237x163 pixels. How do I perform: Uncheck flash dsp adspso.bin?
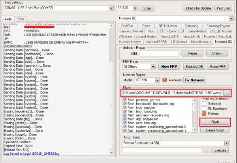pyautogui.click(x=125, y=119)
